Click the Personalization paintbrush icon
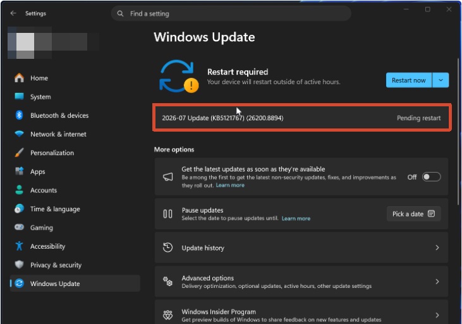Image resolution: width=462 pixels, height=324 pixels. [x=19, y=153]
